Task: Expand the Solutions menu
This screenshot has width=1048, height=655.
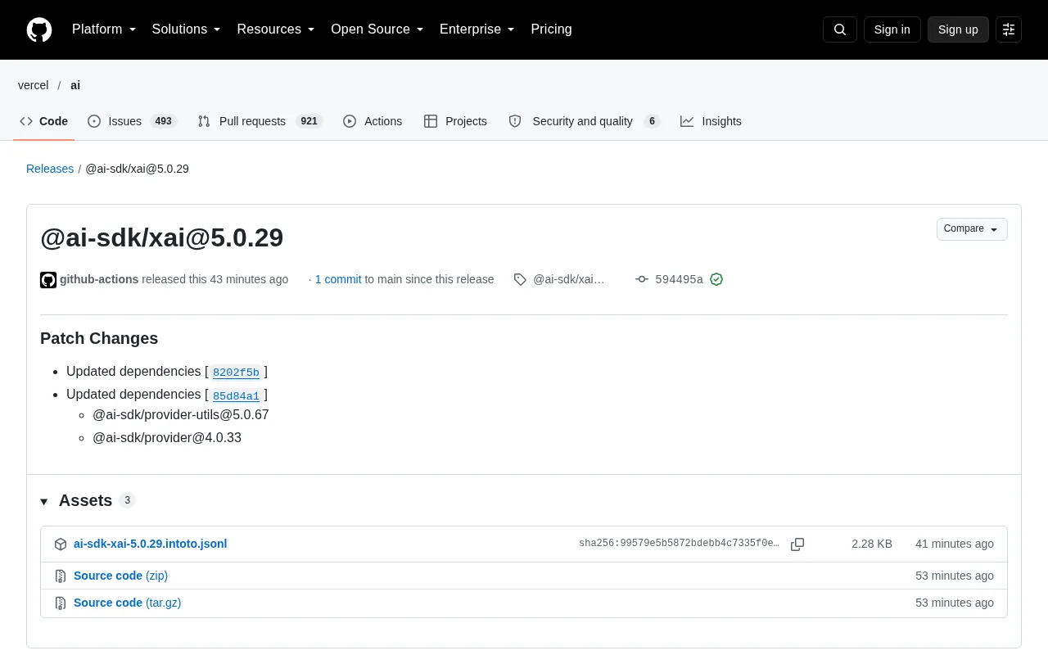Action: coord(187,29)
